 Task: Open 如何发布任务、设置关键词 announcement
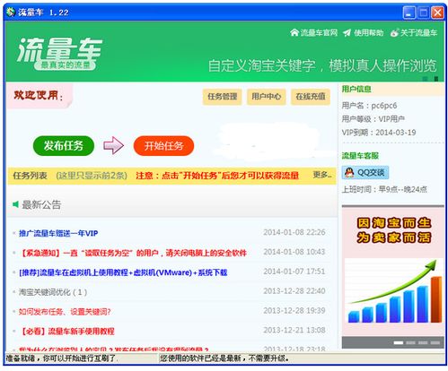tap(65, 312)
